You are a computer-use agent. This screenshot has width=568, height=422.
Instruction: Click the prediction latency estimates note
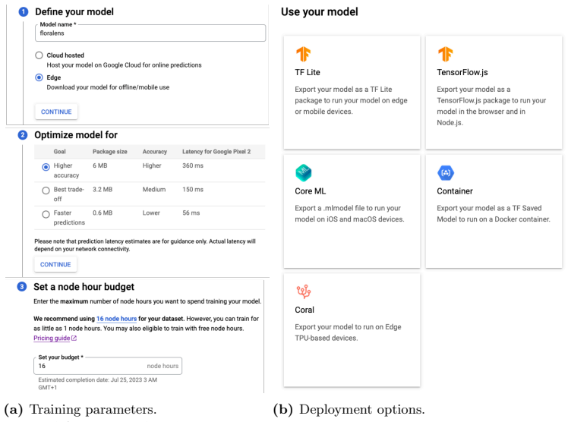(x=145, y=245)
